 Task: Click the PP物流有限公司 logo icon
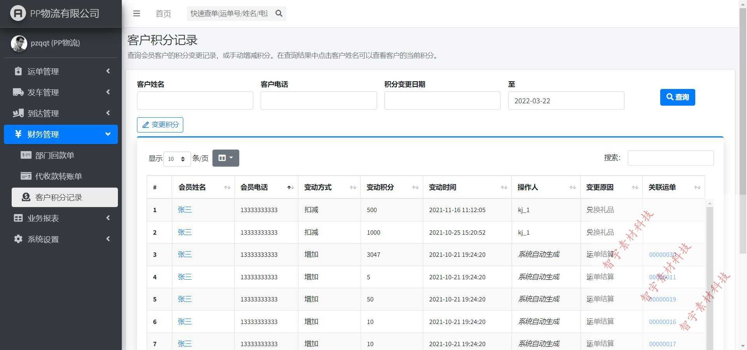(x=18, y=13)
